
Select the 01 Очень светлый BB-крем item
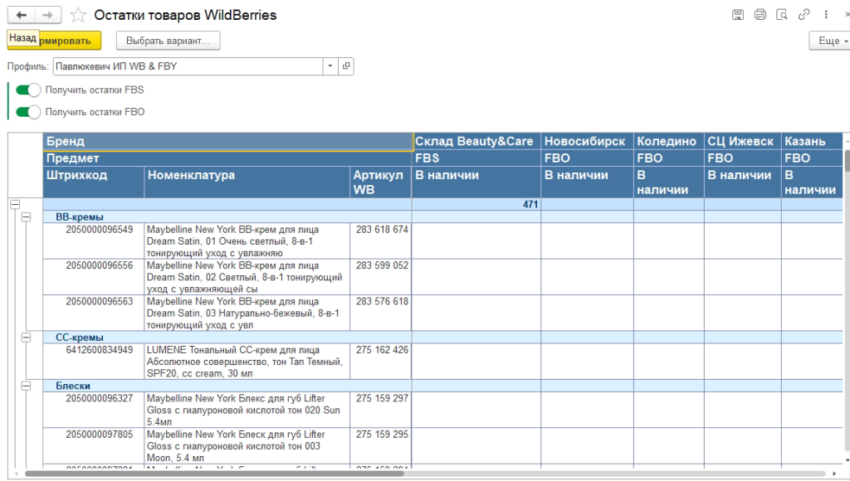247,241
